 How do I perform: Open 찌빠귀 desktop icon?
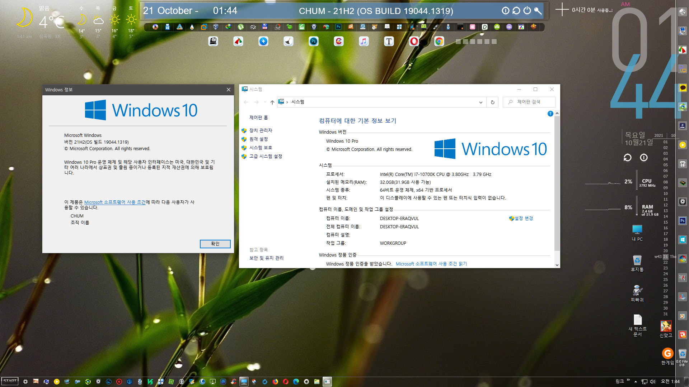[x=637, y=294]
